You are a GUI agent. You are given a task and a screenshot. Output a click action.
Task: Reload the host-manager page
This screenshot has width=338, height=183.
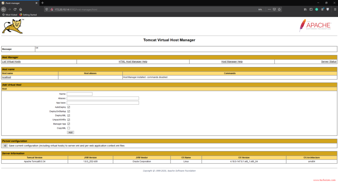15,10
